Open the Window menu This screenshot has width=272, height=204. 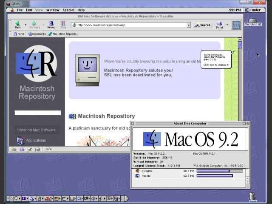(53, 10)
